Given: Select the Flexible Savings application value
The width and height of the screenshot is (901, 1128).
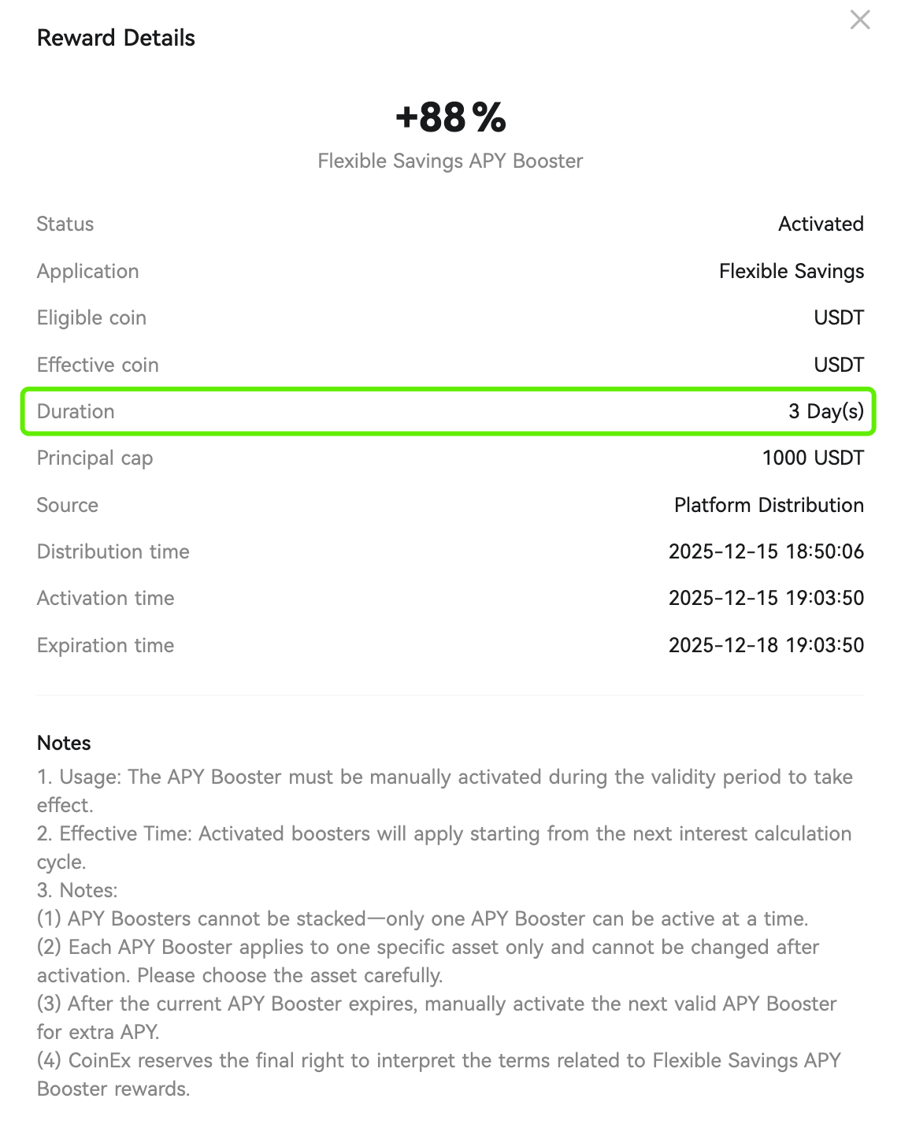Looking at the screenshot, I should point(792,271).
